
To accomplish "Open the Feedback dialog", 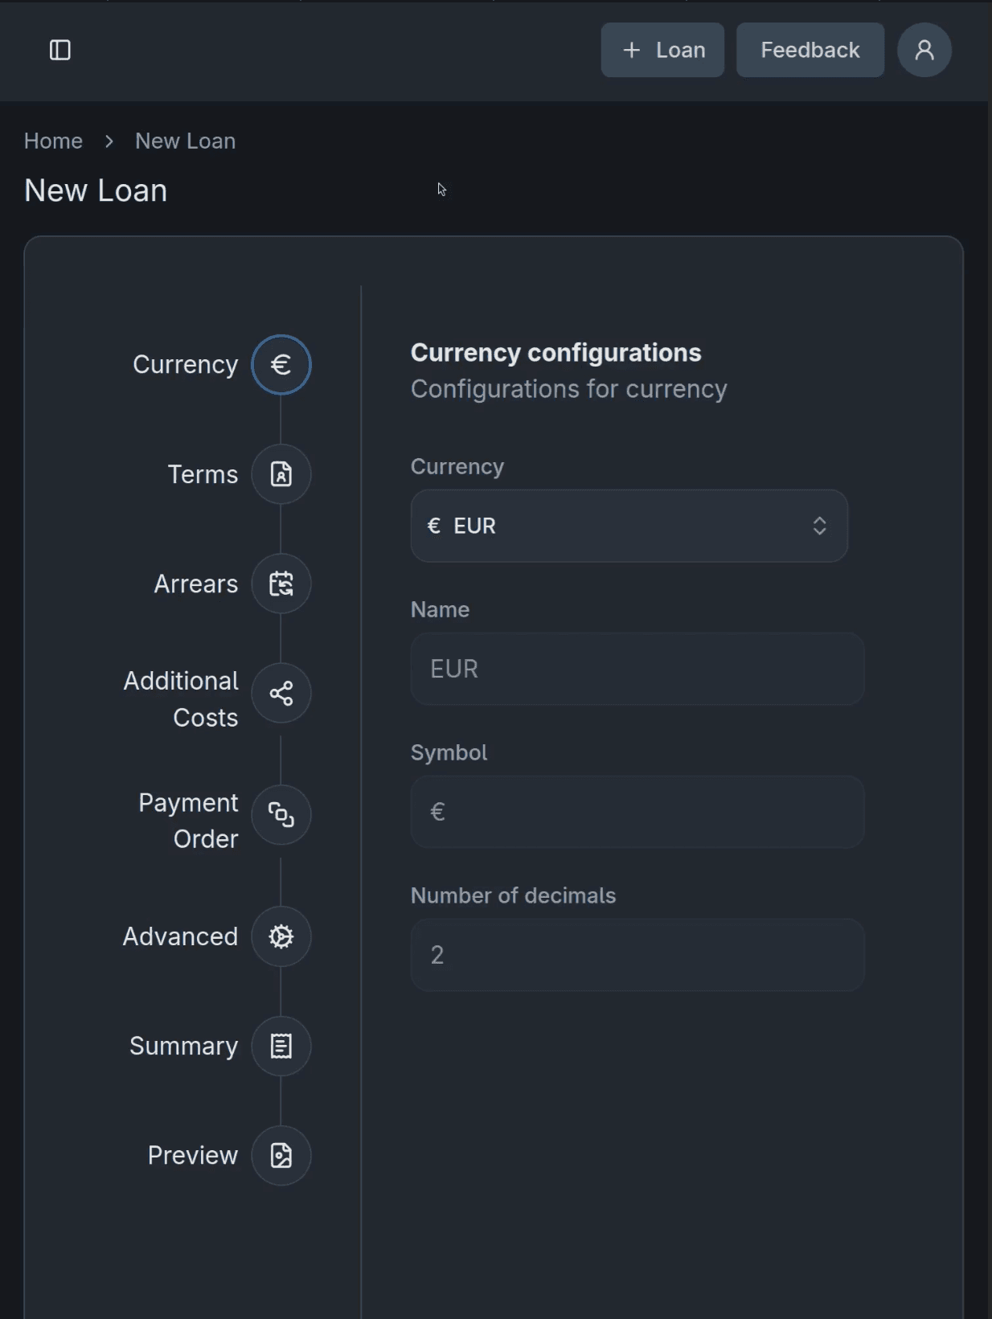I will pyautogui.click(x=810, y=50).
